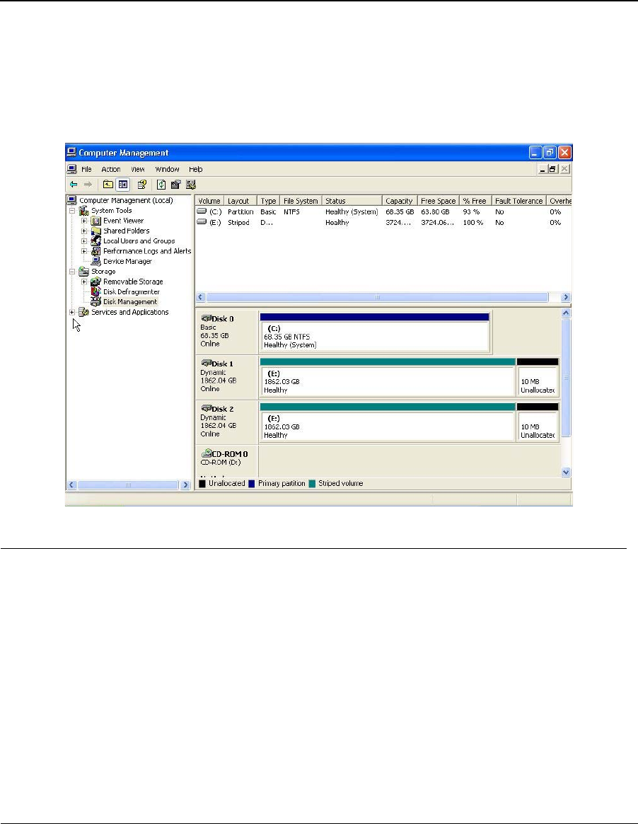Click the Local Users and Groups icon
This screenshot has width=638, height=824.
(95, 240)
